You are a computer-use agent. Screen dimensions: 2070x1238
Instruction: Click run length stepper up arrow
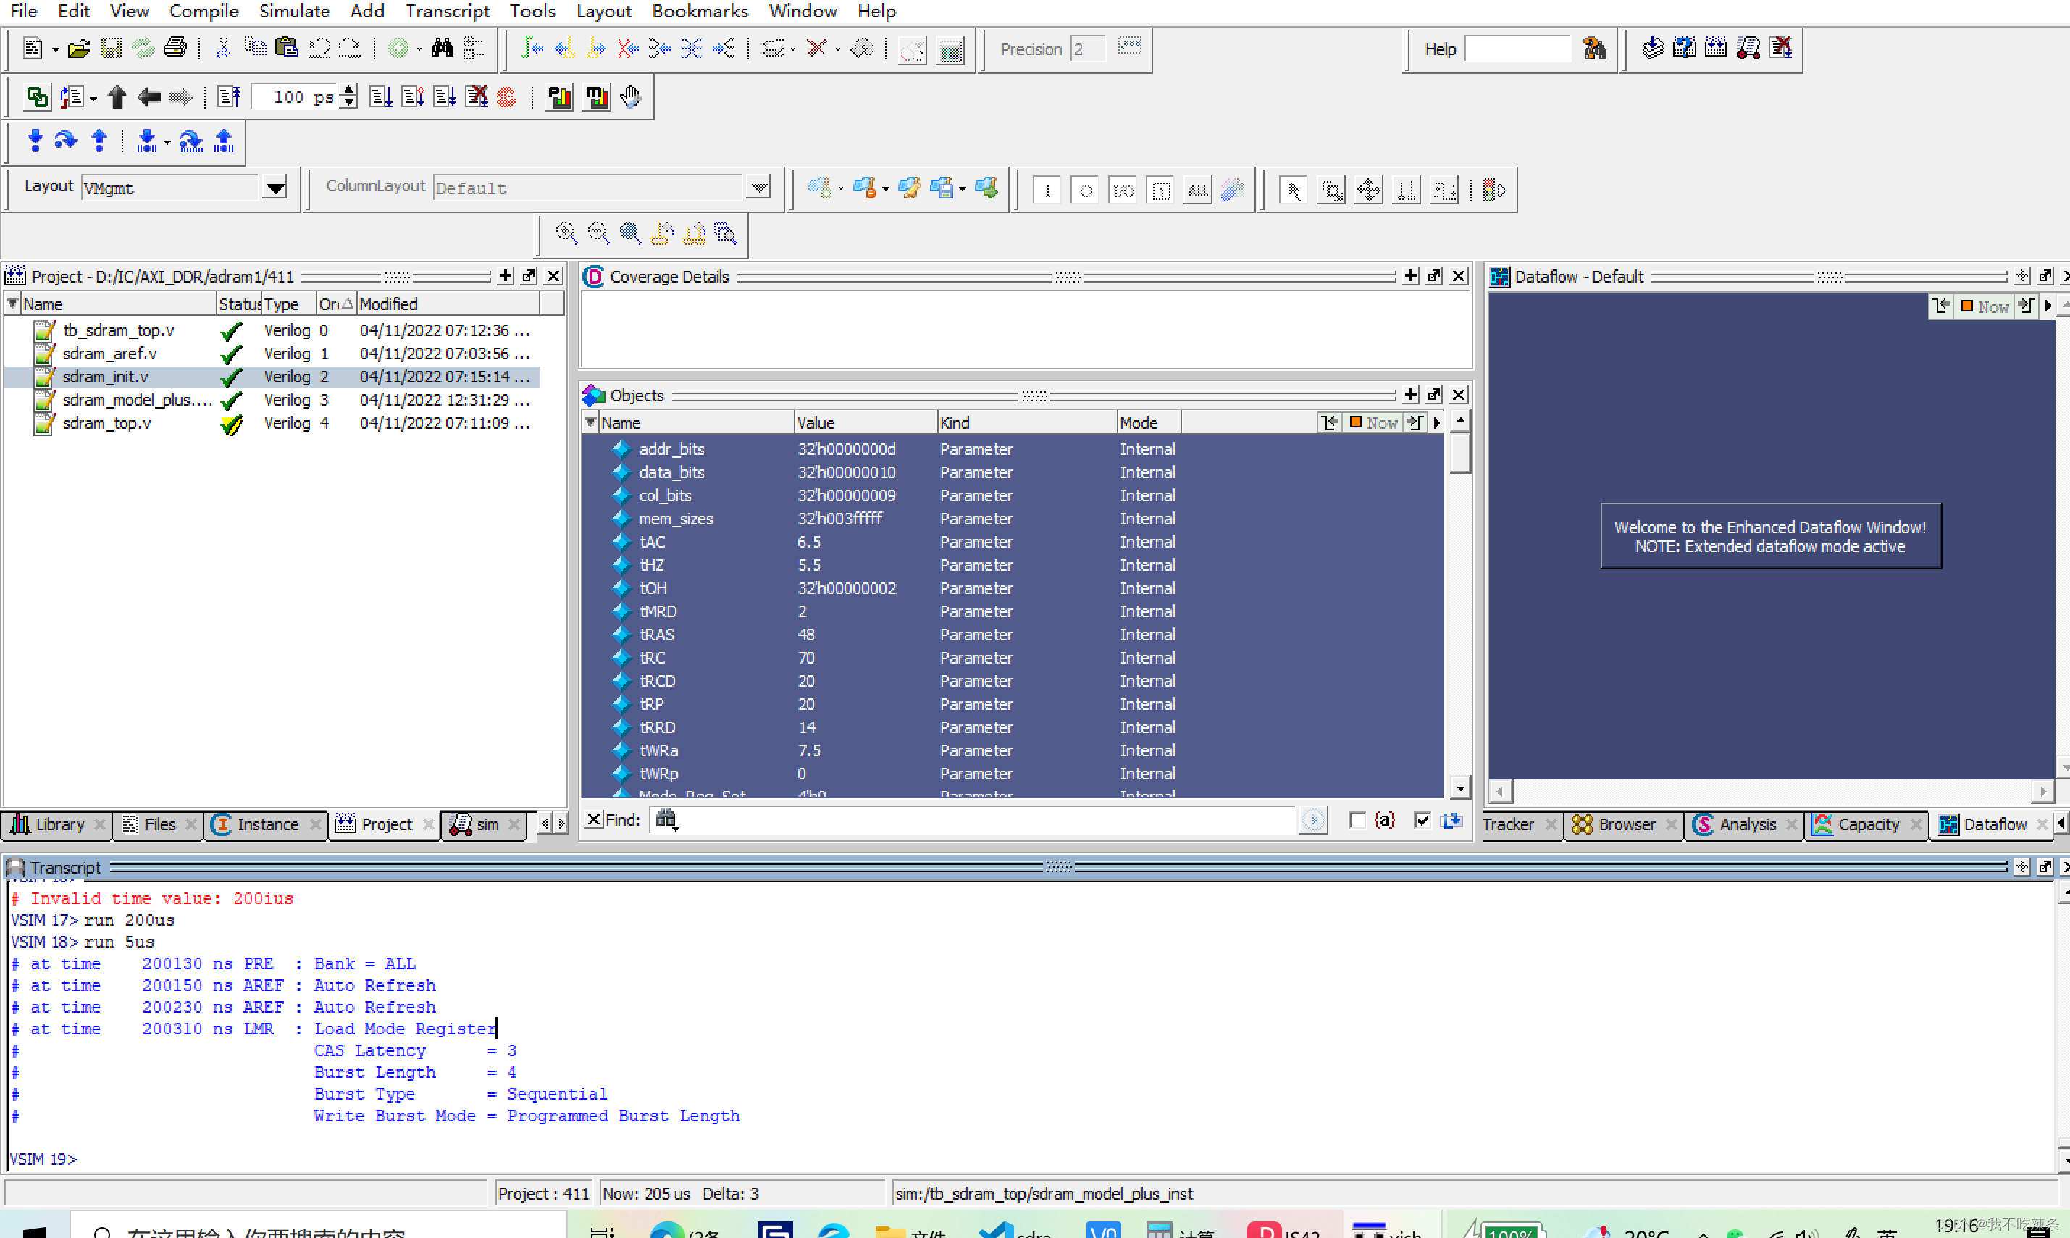[x=349, y=90]
